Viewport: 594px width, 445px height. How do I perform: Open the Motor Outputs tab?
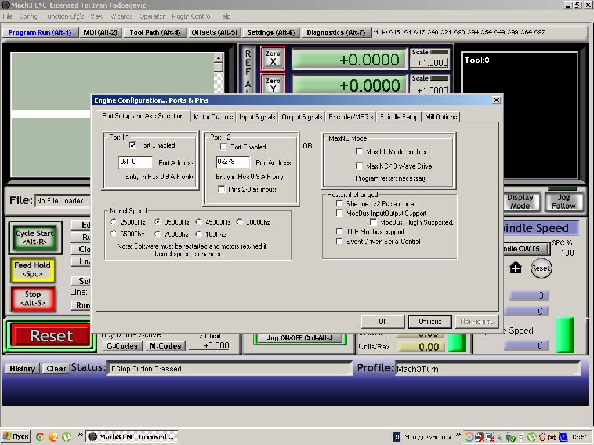click(x=213, y=117)
